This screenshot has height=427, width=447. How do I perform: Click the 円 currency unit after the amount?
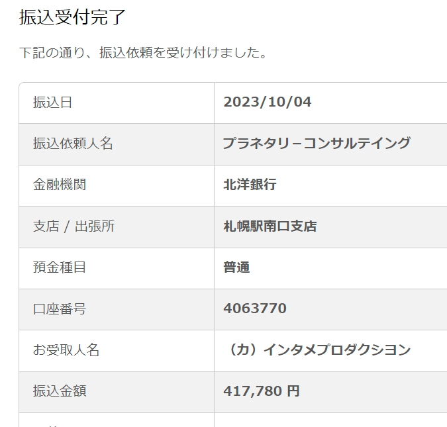[293, 391]
